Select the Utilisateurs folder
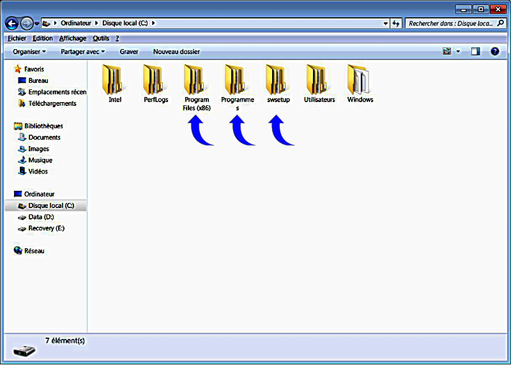Image resolution: width=511 pixels, height=365 pixels. click(x=319, y=84)
